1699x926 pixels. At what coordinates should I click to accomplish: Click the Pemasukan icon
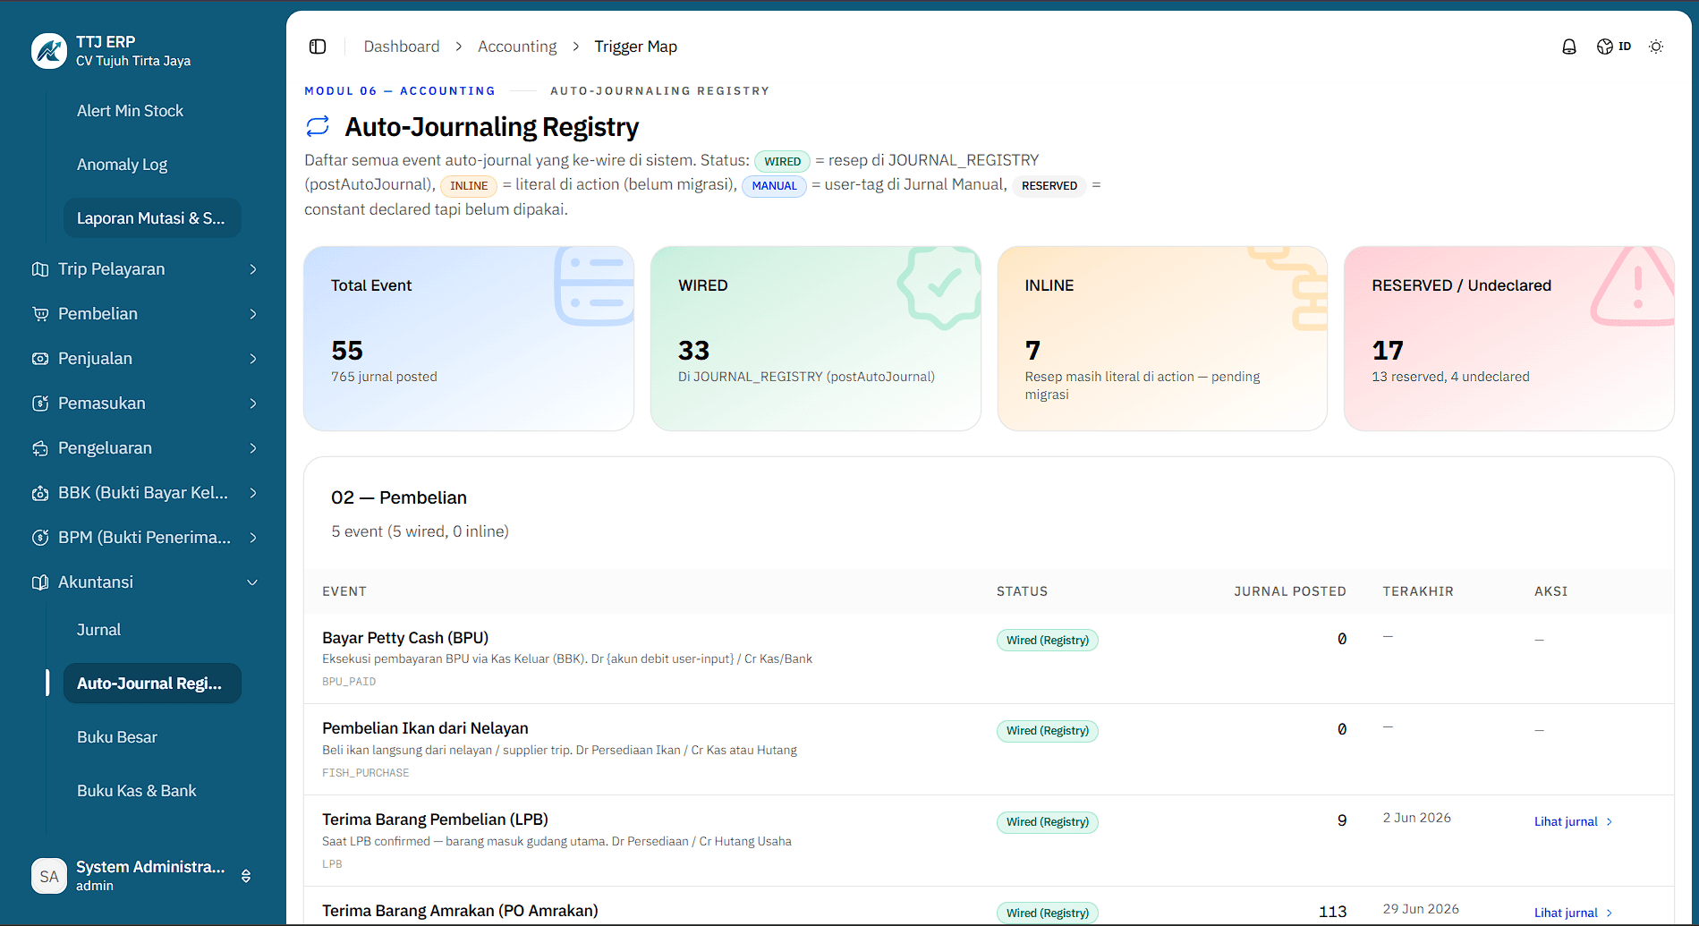[40, 404]
